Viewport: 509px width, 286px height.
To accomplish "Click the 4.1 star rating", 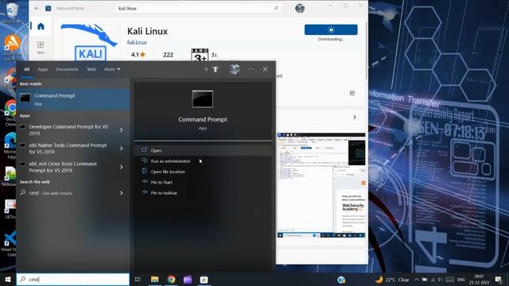I will pos(138,55).
